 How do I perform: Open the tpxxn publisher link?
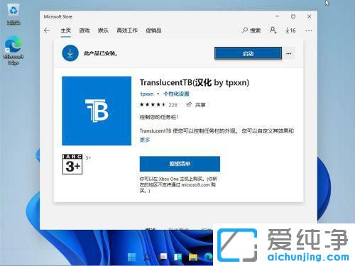(147, 94)
